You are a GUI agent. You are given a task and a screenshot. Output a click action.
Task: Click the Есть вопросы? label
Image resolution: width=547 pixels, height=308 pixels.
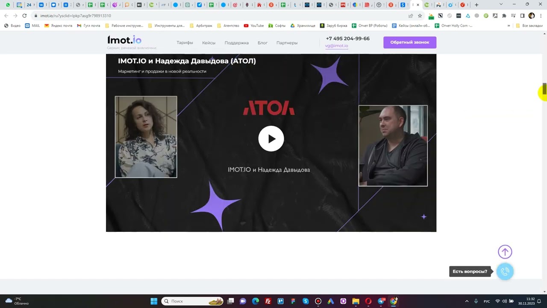470,271
